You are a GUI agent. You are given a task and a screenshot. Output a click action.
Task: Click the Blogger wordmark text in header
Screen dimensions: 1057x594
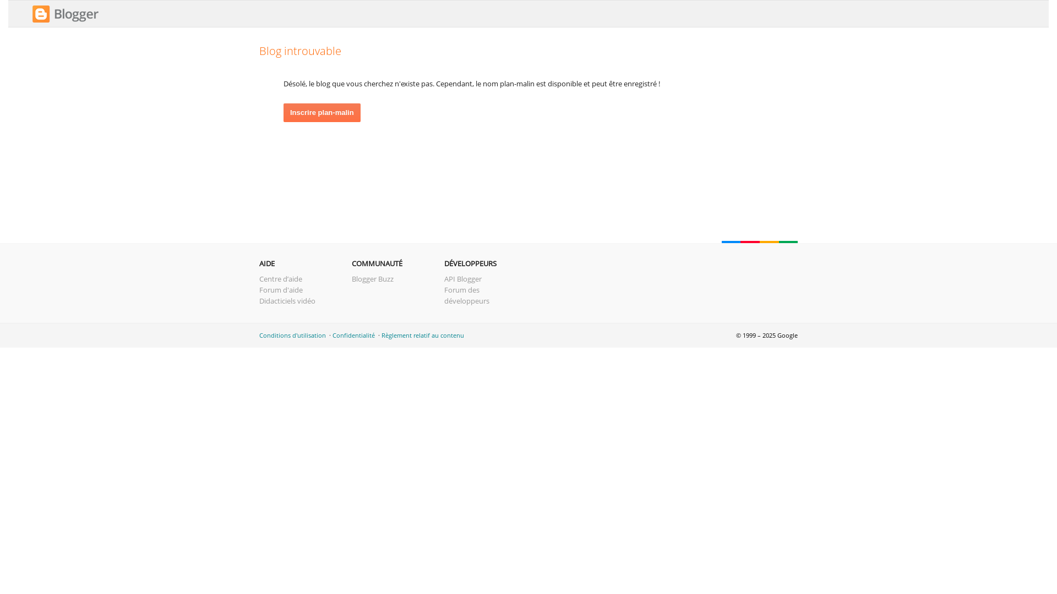[x=76, y=14]
